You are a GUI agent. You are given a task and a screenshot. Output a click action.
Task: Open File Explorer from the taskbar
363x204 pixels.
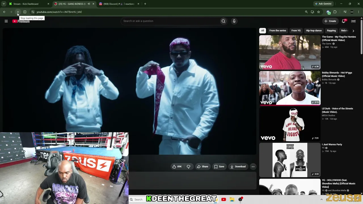tap(232, 199)
